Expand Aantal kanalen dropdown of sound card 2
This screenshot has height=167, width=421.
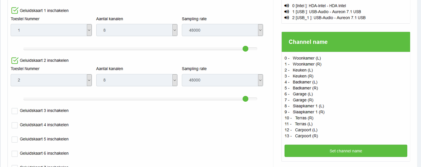137,80
